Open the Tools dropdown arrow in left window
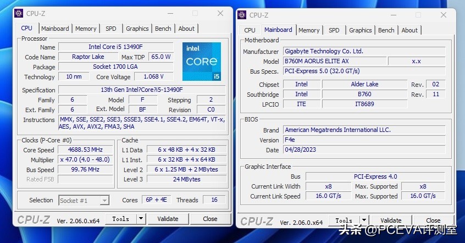 pyautogui.click(x=141, y=219)
